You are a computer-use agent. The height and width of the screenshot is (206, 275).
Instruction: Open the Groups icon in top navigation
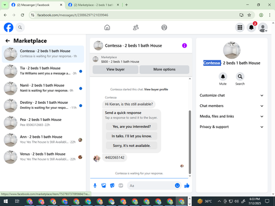(164, 27)
